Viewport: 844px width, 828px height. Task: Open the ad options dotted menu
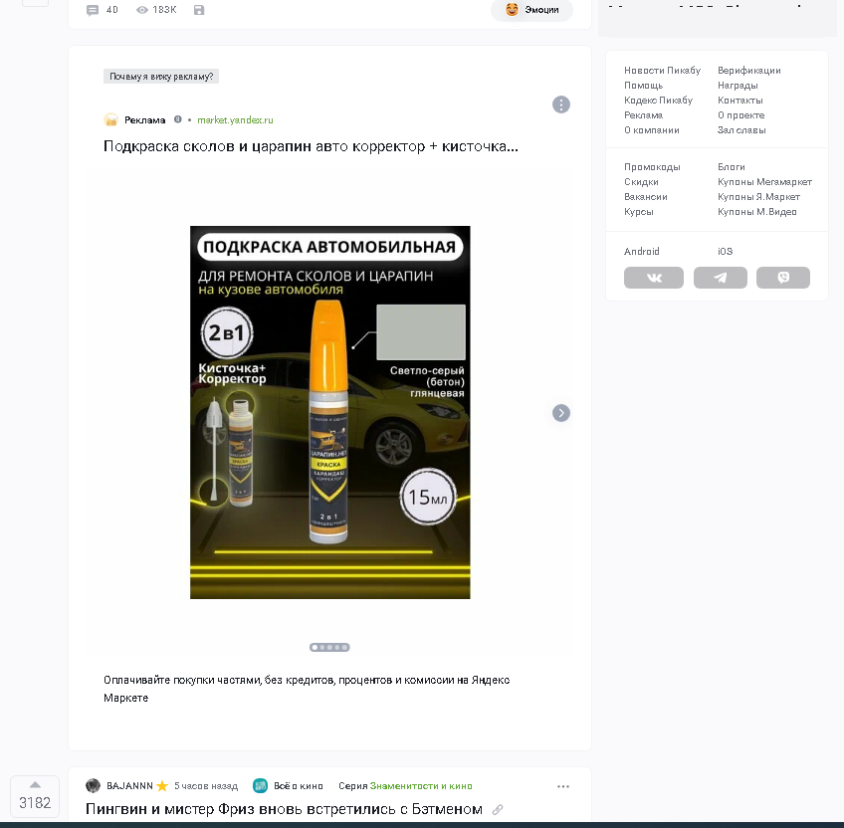pos(561,104)
